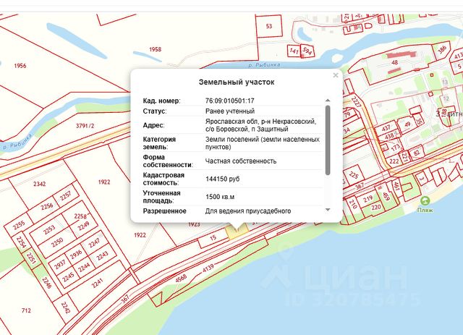Select parcel 712 on the map

(x=26, y=310)
